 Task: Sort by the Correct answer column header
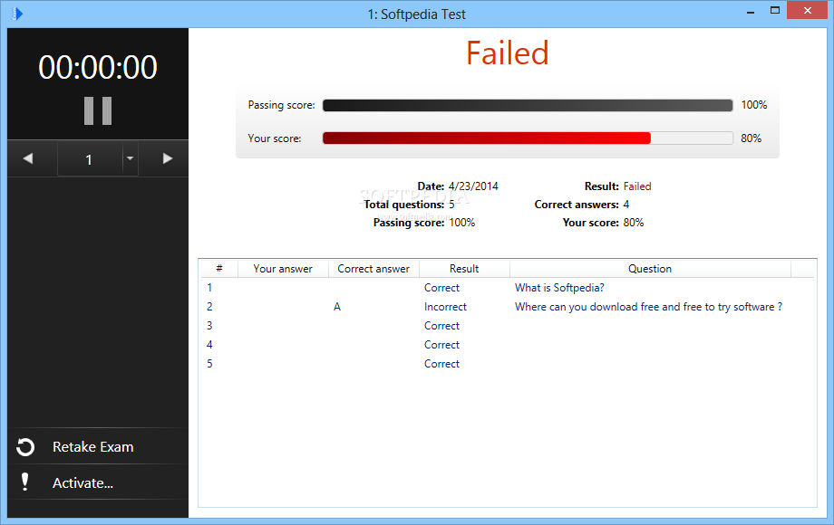[x=373, y=269]
